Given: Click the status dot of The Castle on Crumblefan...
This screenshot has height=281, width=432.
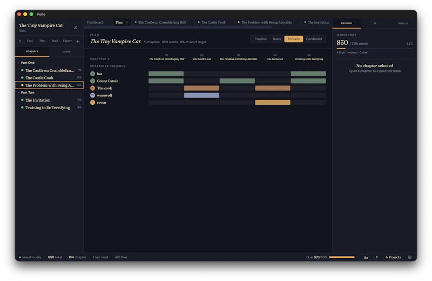Looking at the screenshot, I should pos(22,70).
